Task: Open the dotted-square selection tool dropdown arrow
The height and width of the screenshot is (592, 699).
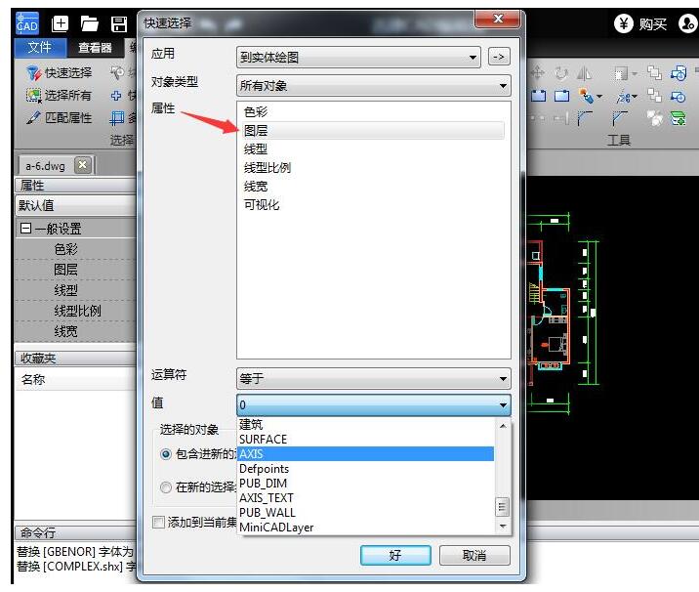Action: click(x=635, y=73)
